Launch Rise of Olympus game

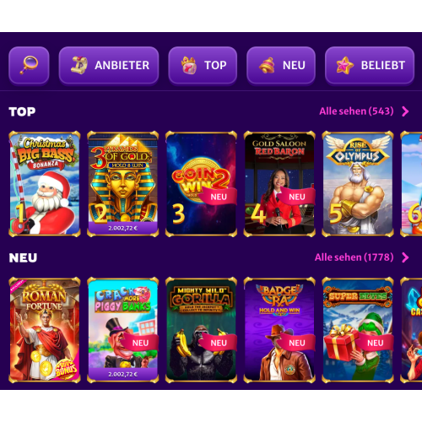[358, 184]
